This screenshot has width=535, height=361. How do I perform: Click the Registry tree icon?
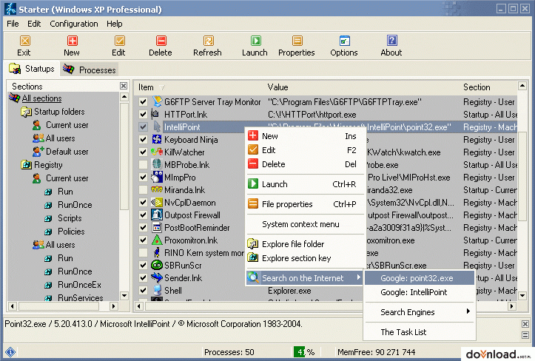[x=27, y=165]
